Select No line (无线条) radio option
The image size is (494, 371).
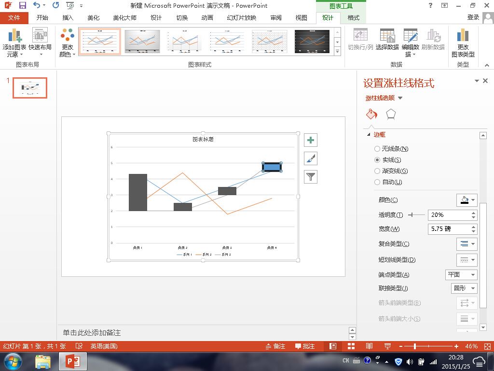pos(377,149)
